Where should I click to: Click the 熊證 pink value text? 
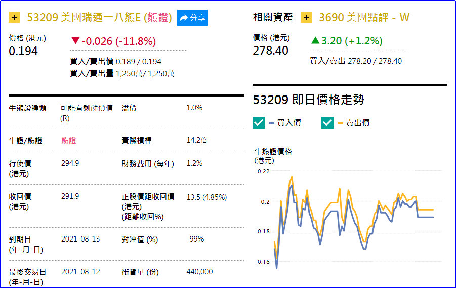point(69,141)
